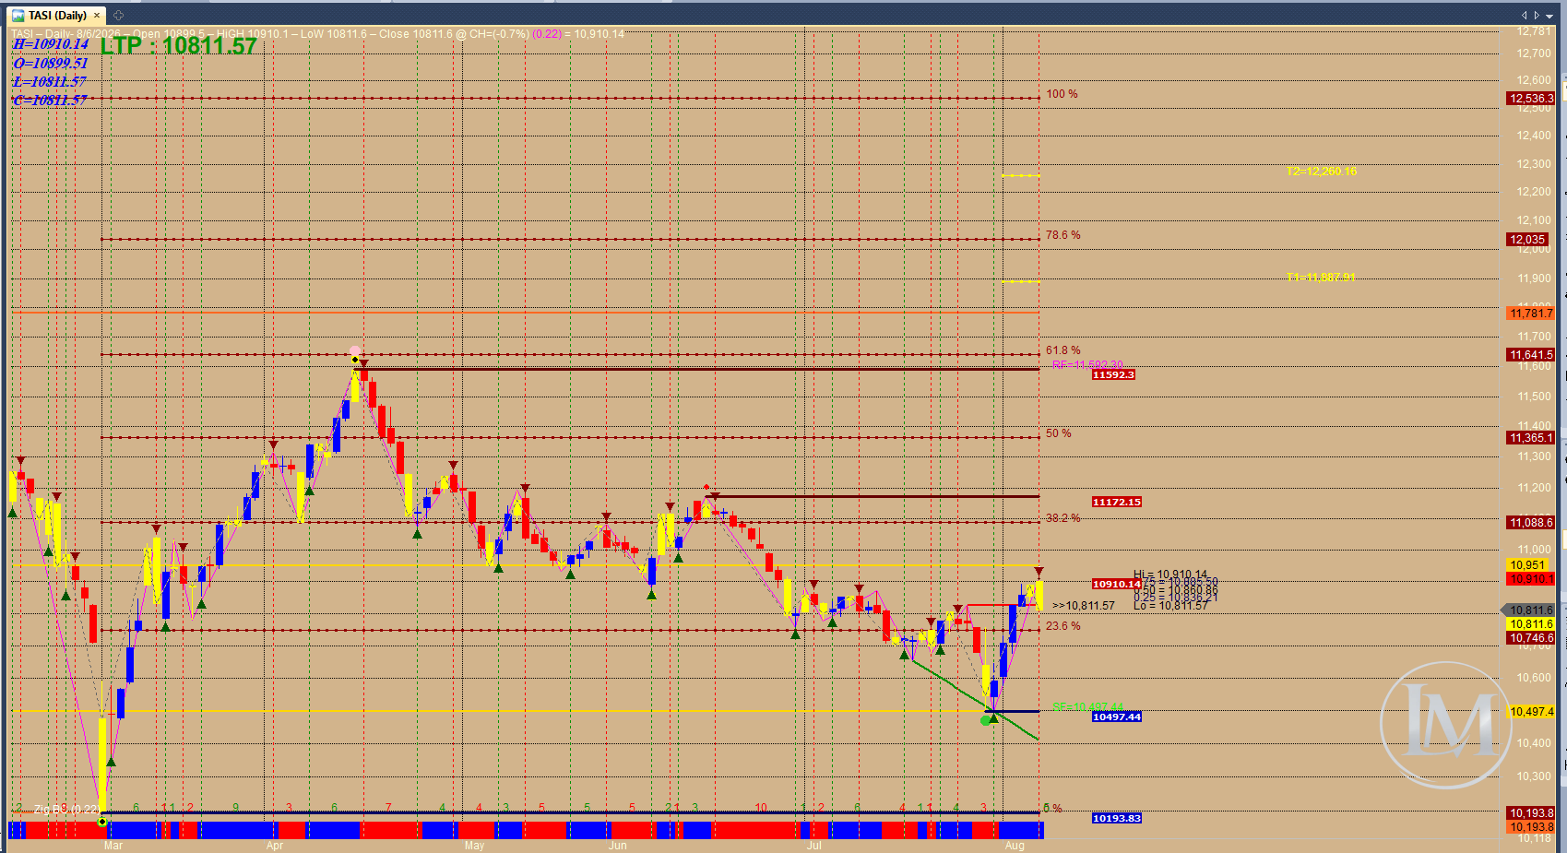Click the Lo = 10,811.57 text

(x=1170, y=606)
